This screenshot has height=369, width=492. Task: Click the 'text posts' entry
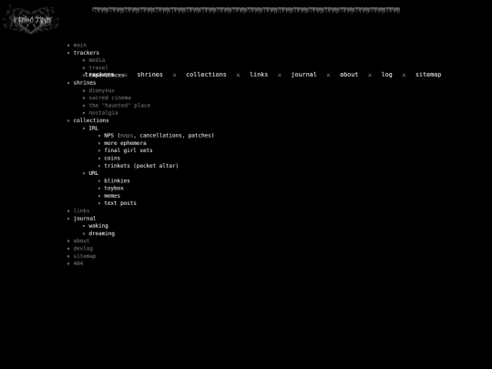[x=120, y=203]
